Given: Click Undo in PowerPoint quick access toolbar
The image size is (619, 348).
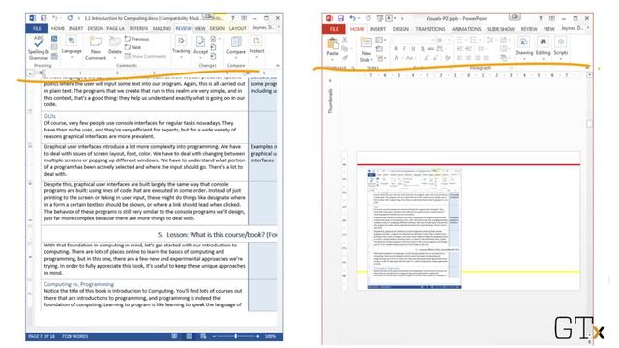Looking at the screenshot, I should click(x=352, y=18).
